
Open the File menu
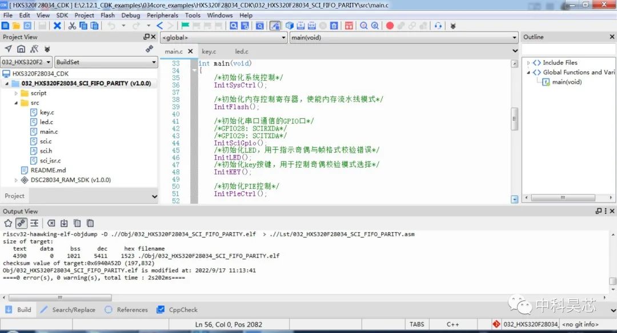[8, 15]
